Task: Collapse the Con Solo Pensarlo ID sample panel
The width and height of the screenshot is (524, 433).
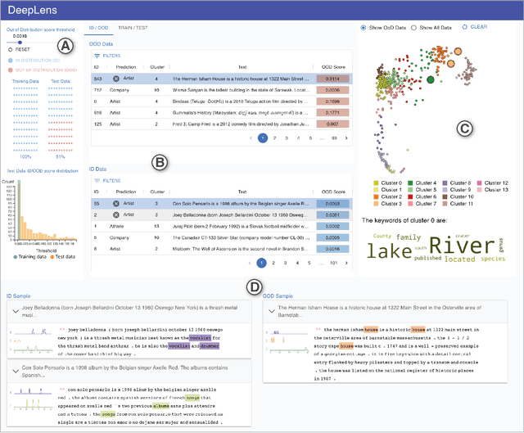Action: point(16,371)
